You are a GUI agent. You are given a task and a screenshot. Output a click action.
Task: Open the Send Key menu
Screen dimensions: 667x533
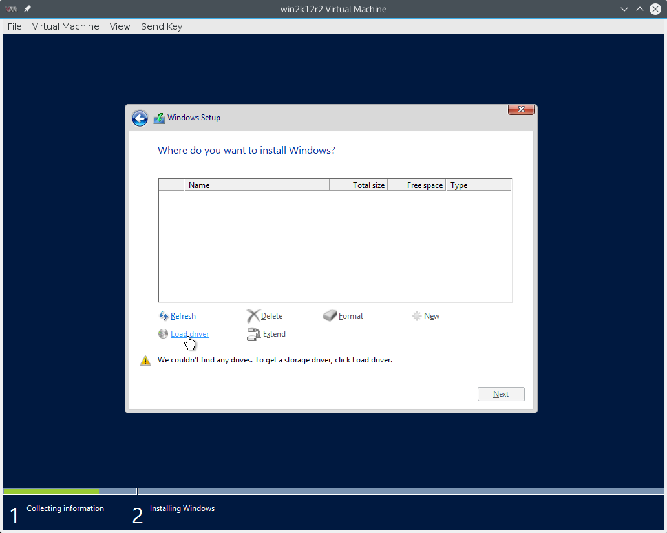point(161,26)
